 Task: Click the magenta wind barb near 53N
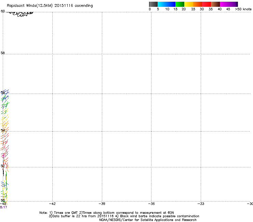[x=3, y=158]
